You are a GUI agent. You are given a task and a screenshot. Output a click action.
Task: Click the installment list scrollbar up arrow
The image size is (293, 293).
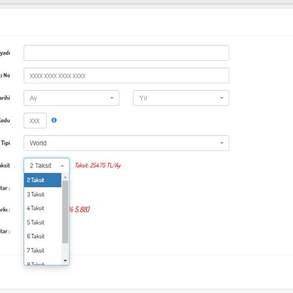pyautogui.click(x=65, y=177)
